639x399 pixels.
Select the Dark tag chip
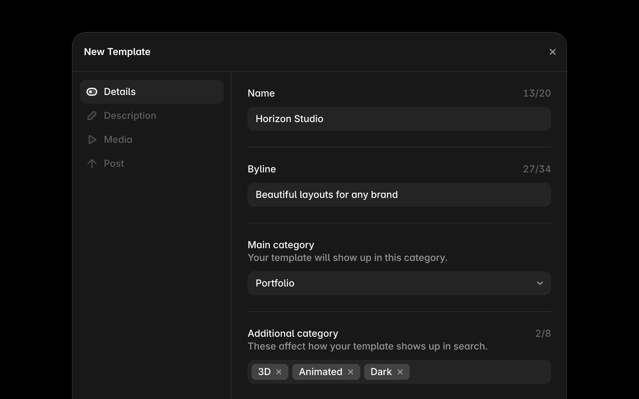[x=387, y=372]
